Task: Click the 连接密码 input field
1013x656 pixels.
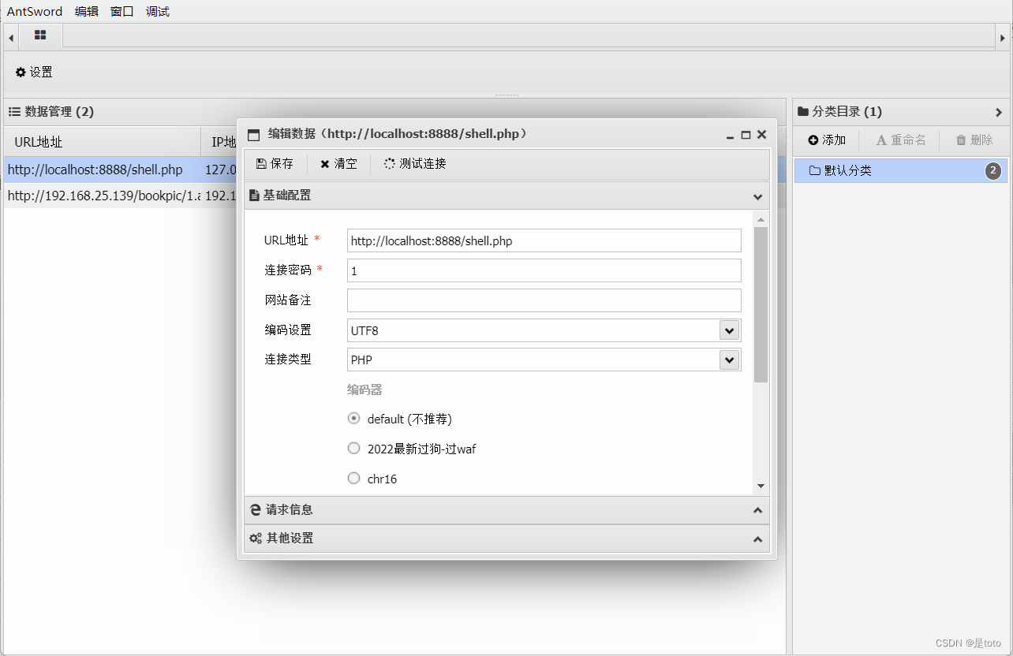Action: click(544, 270)
